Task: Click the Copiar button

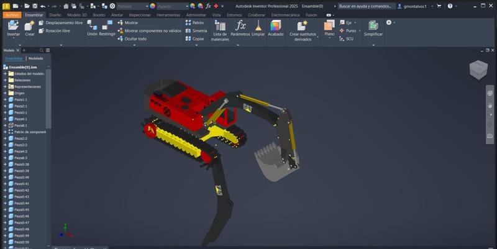Action: coord(195,38)
